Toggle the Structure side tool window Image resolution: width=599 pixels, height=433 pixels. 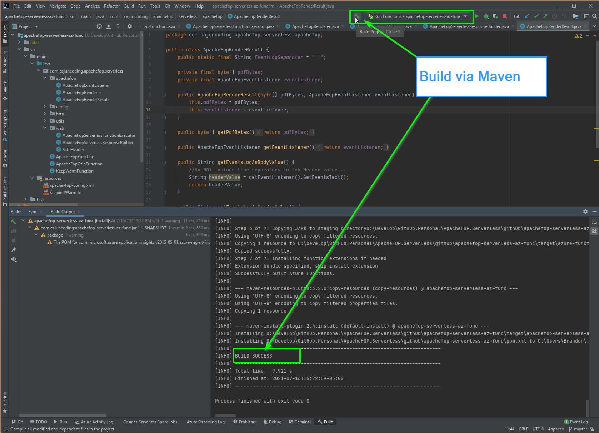point(5,62)
